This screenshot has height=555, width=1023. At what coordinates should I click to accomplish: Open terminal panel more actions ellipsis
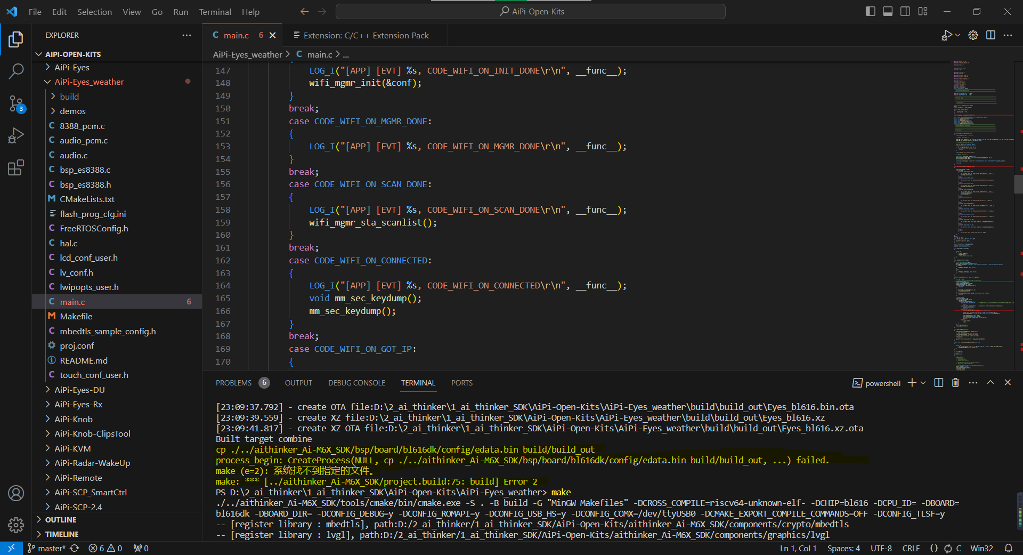pos(973,383)
